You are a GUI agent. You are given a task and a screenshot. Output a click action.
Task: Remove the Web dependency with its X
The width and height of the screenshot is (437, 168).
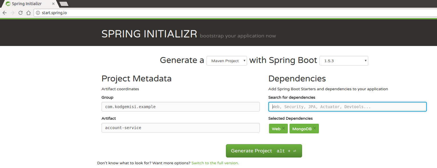(x=283, y=128)
